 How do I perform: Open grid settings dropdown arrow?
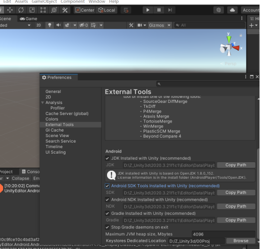[101, 25]
